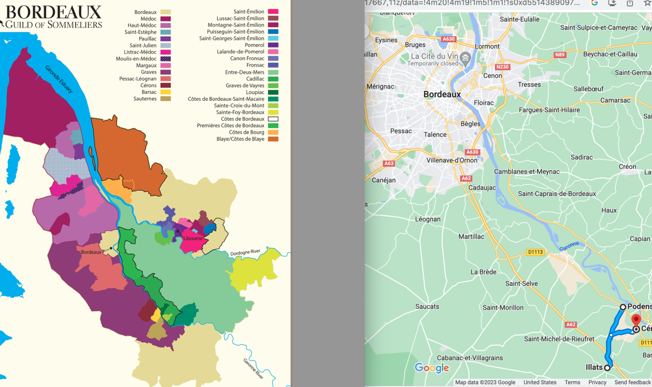Select the Cérons route waypoint circle
Screen dimensions: 652x387
click(636, 329)
